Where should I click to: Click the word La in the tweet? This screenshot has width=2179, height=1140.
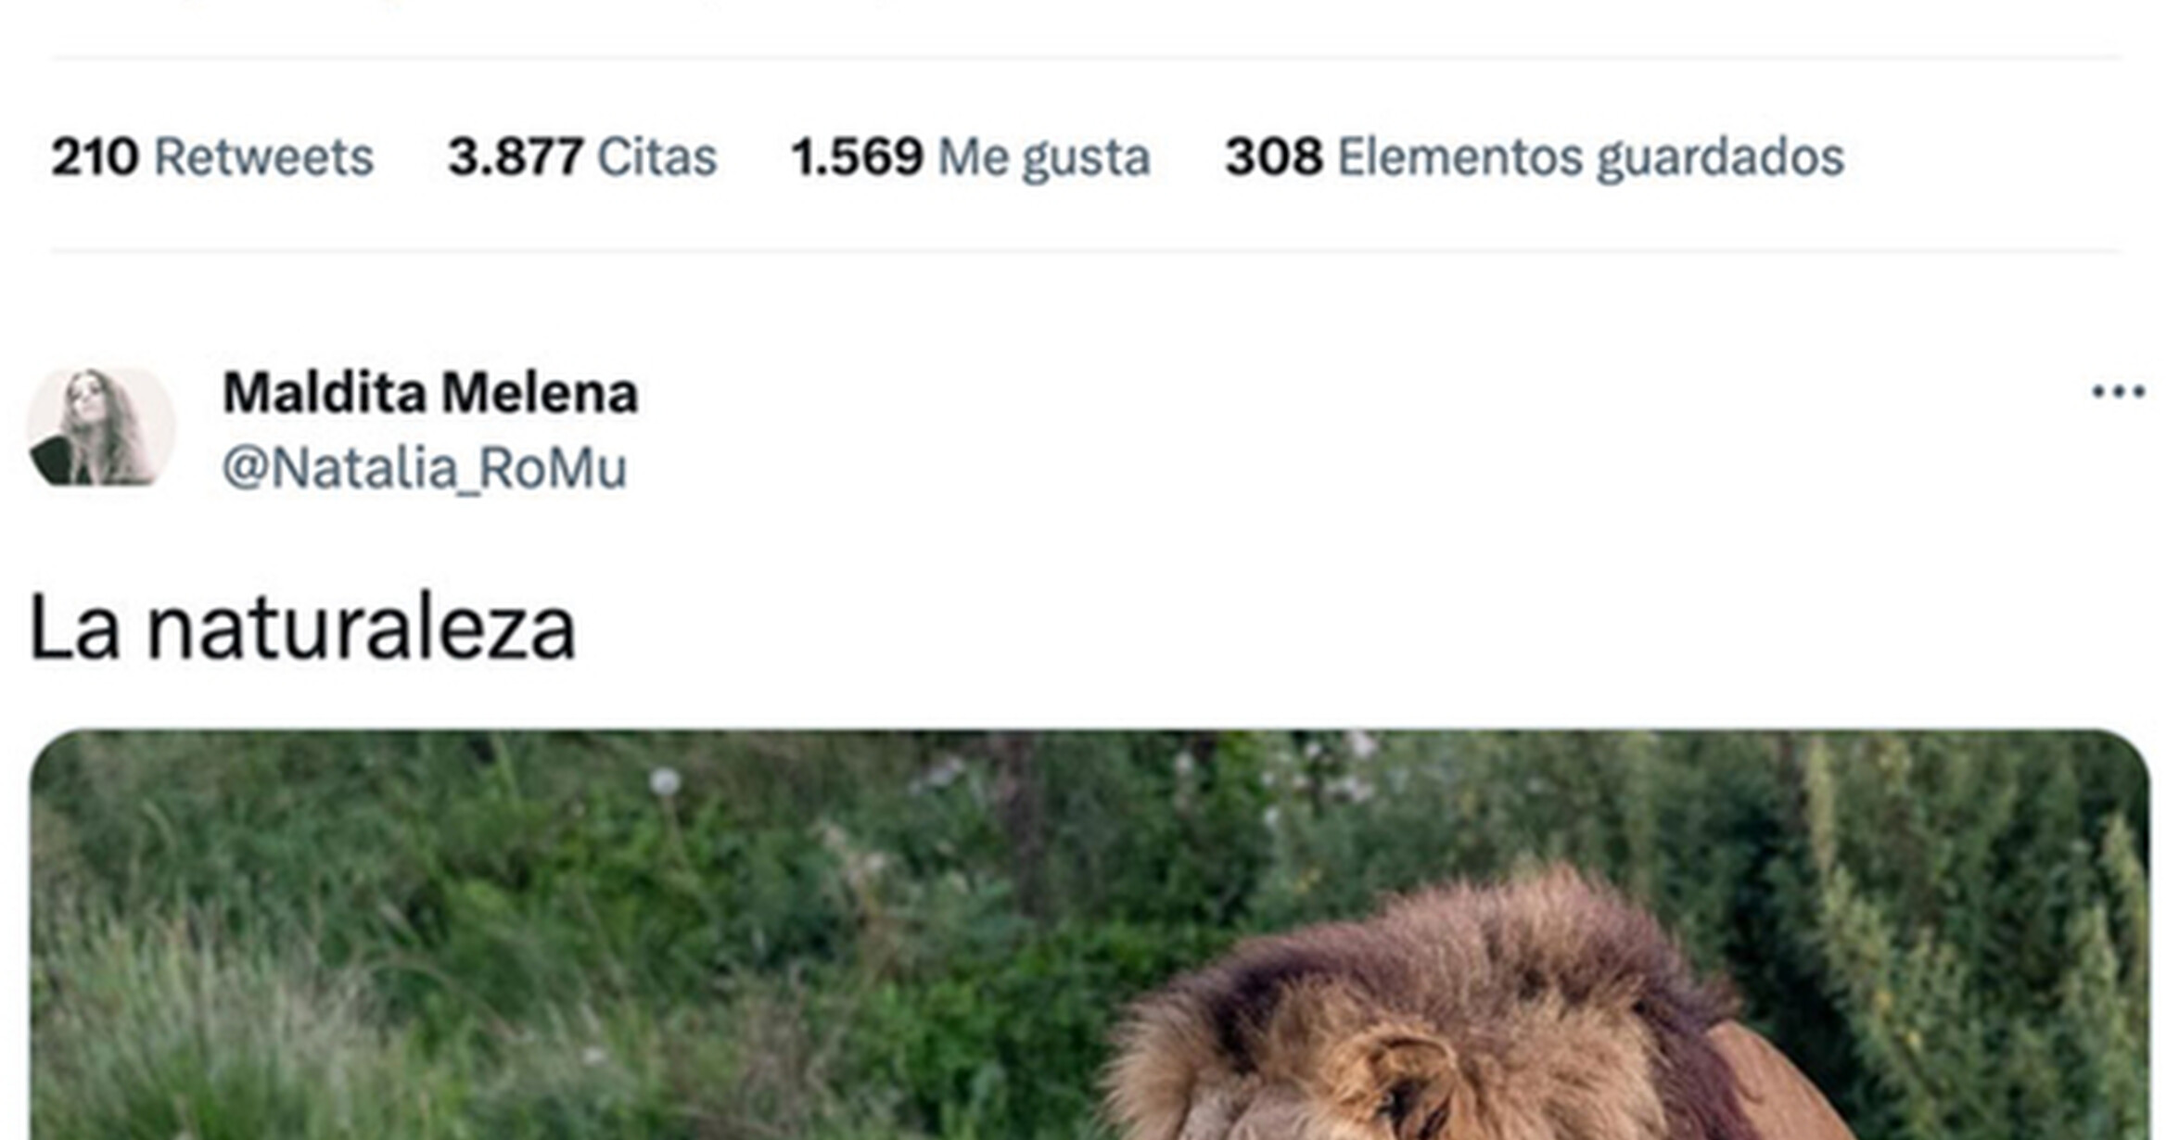[x=75, y=627]
